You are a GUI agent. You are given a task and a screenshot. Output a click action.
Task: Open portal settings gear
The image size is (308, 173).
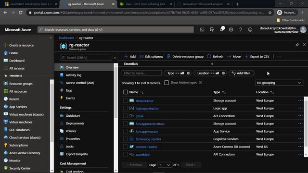tap(231, 30)
